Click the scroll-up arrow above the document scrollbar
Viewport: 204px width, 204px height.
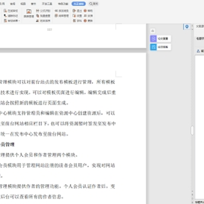pyautogui.click(x=192, y=25)
